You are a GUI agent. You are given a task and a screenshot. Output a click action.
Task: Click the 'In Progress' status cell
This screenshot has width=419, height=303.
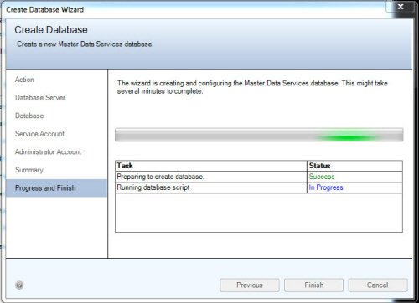354,187
